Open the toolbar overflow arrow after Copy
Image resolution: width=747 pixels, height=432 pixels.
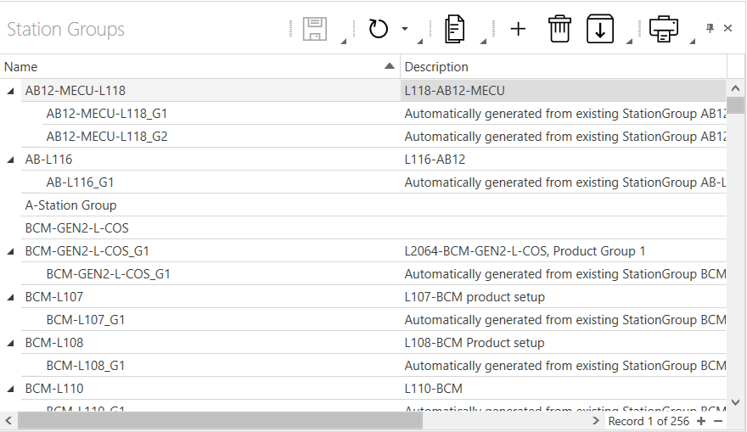click(483, 42)
